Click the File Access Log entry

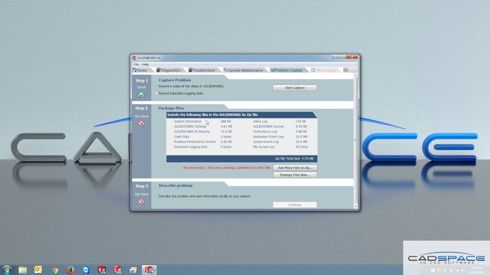[263, 147]
